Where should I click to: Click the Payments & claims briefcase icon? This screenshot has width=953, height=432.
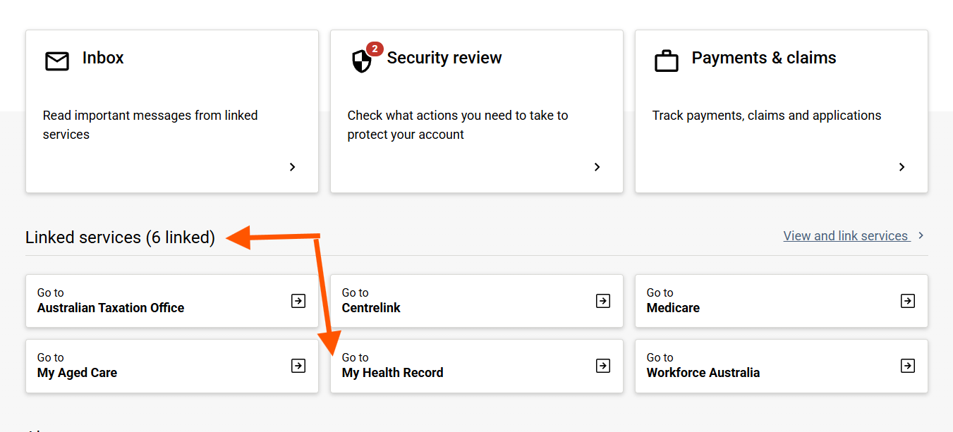click(x=667, y=61)
